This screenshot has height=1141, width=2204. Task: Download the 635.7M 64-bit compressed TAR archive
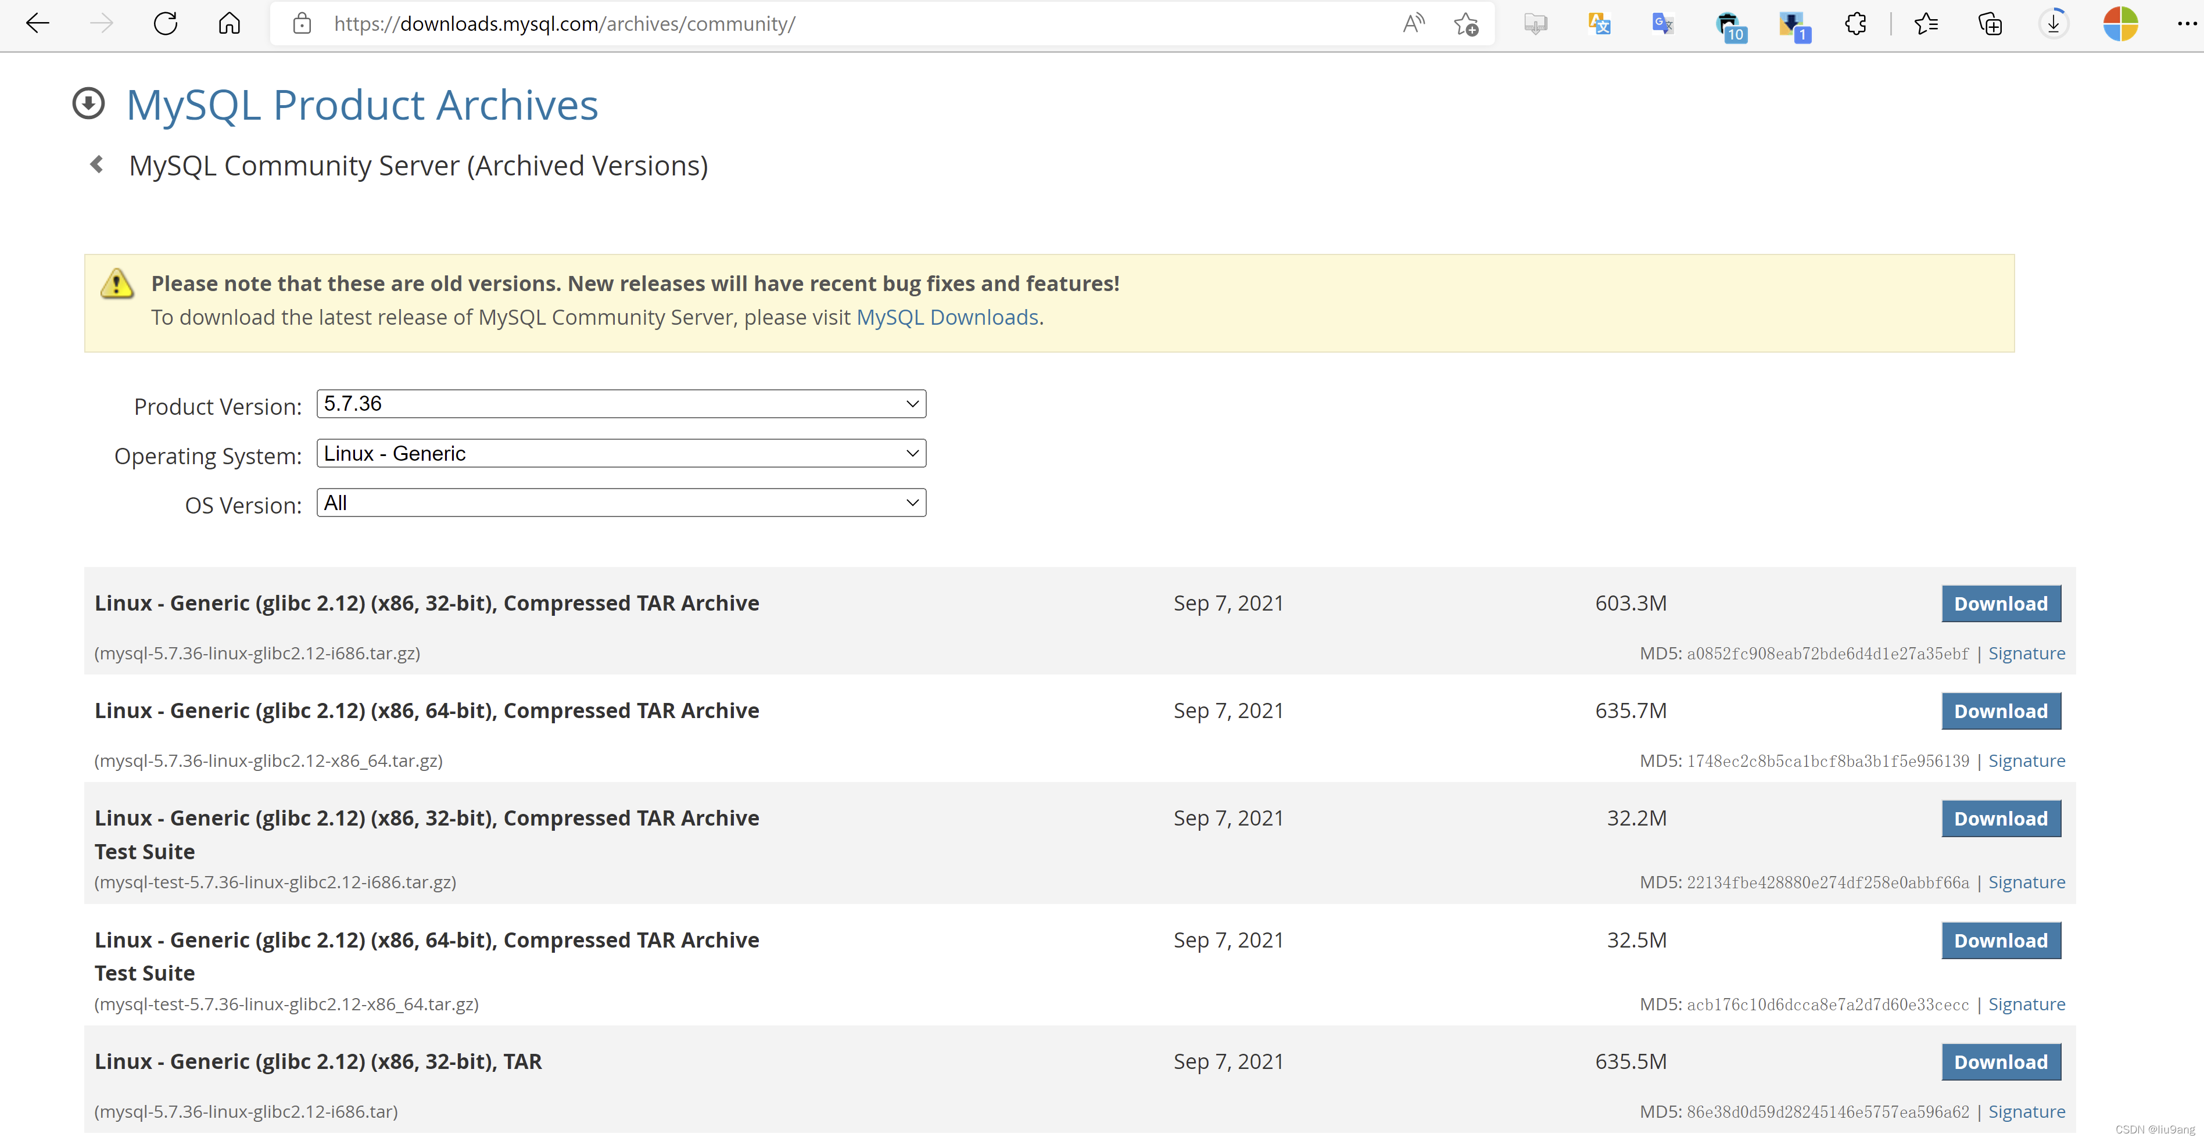pyautogui.click(x=2001, y=712)
